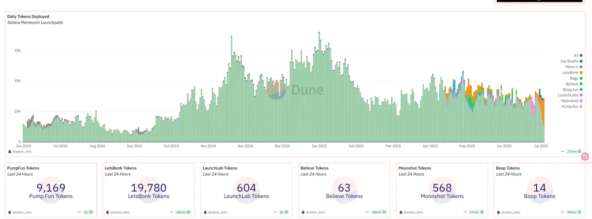Click the 49min refresh badge on Boop card
This screenshot has height=219, width=592.
pos(575,212)
